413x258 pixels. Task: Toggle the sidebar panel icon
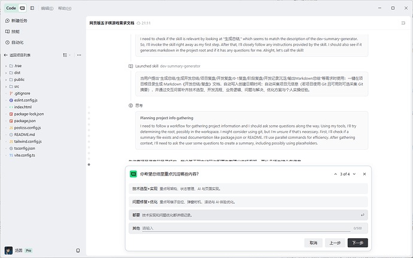[x=32, y=8]
